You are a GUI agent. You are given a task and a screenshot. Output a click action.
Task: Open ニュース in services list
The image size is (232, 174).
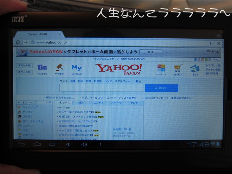[28, 126]
